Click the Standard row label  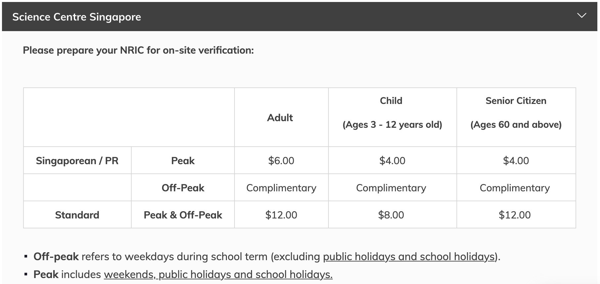coord(77,215)
